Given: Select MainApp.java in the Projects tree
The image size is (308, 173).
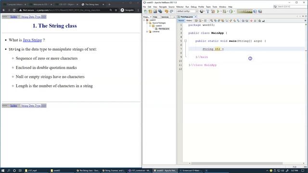Looking at the screenshot, I should pos(164,29).
